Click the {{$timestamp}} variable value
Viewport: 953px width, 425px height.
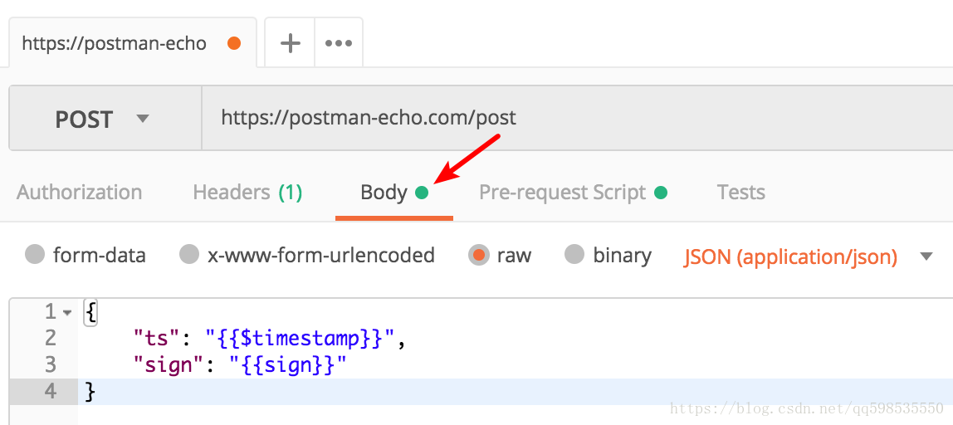tap(301, 339)
